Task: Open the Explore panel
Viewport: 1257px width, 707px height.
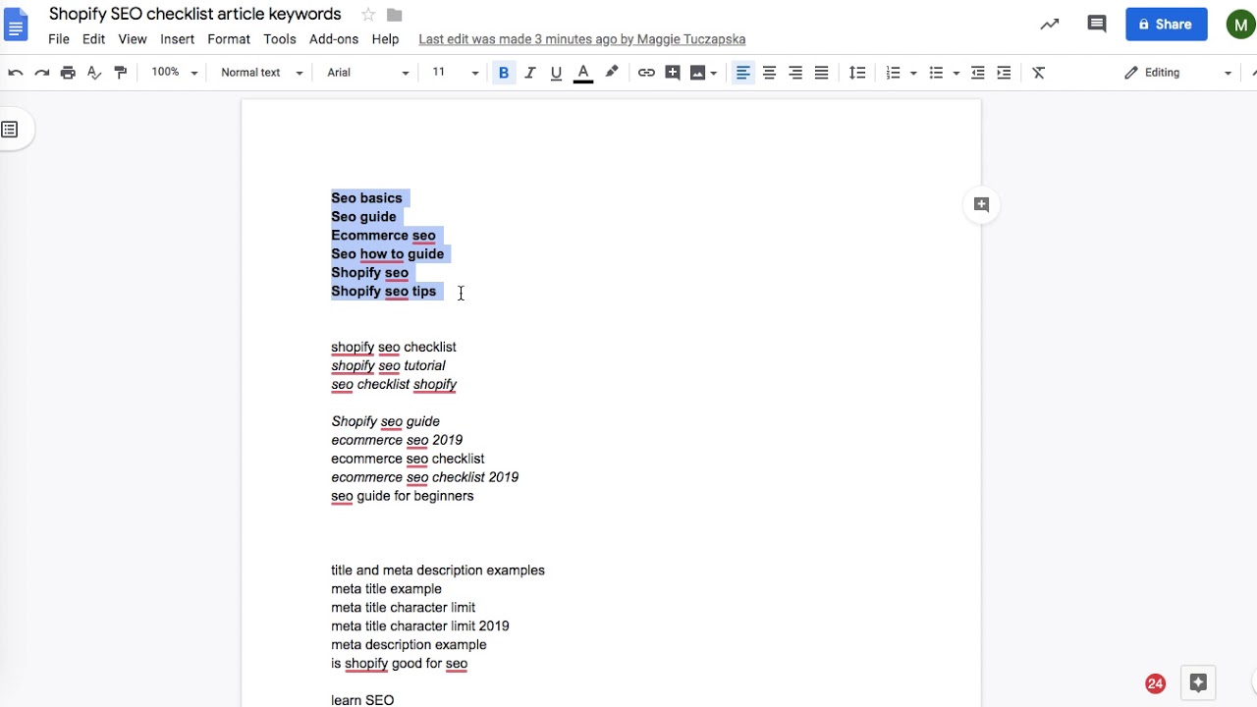Action: tap(1198, 683)
